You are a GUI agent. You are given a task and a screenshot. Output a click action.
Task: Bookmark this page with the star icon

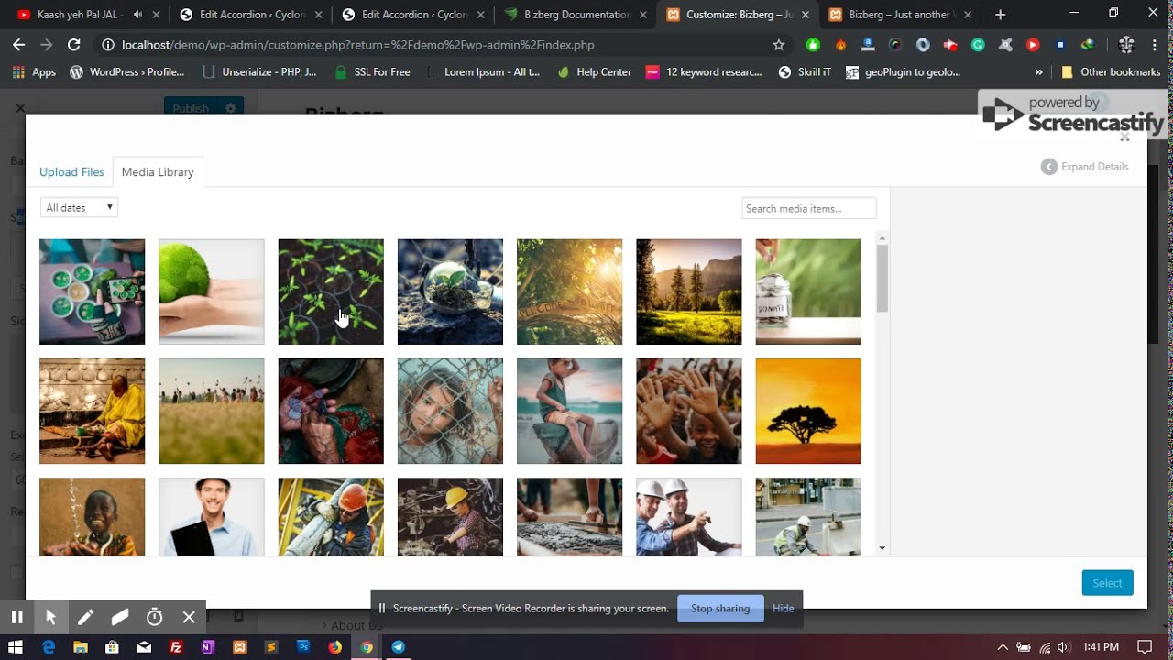point(779,45)
